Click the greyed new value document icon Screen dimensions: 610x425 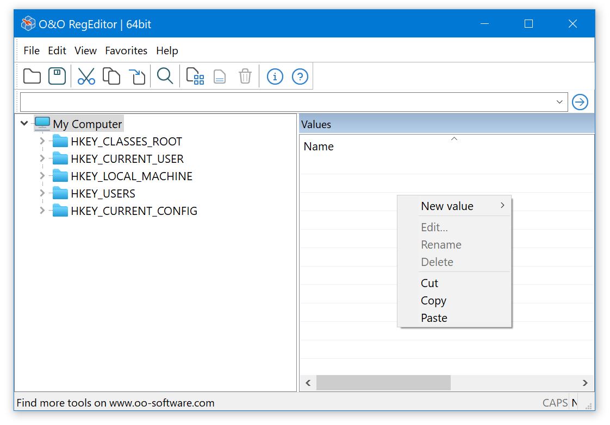(220, 77)
